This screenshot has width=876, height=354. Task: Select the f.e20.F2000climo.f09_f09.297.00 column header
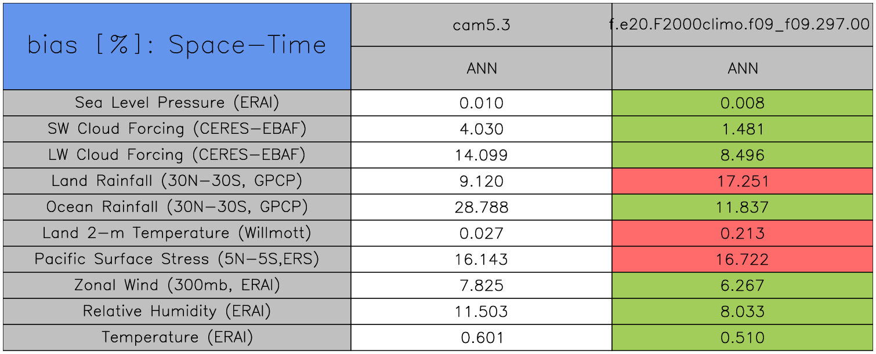743,25
